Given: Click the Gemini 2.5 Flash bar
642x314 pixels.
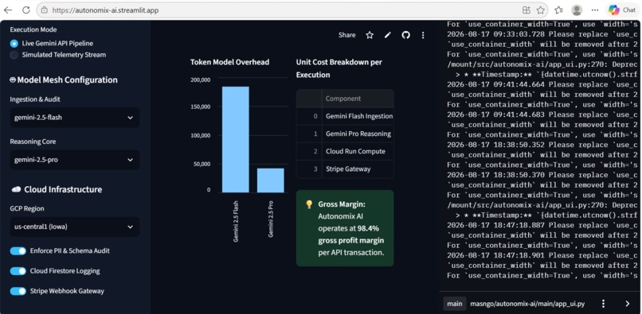Looking at the screenshot, I should (236, 139).
